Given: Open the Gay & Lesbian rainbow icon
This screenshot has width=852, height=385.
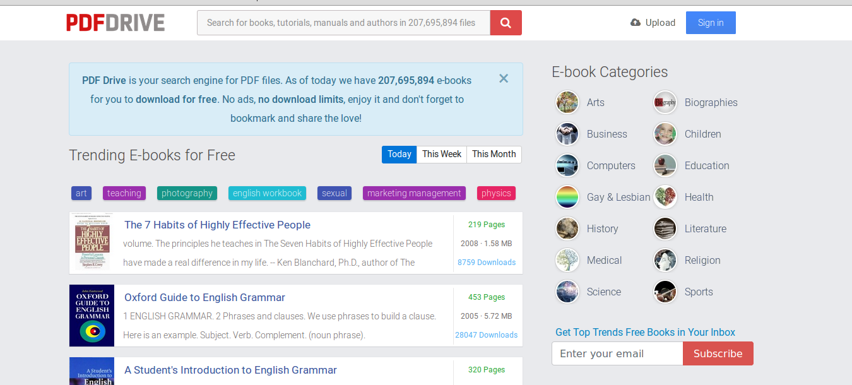Looking at the screenshot, I should pos(567,197).
